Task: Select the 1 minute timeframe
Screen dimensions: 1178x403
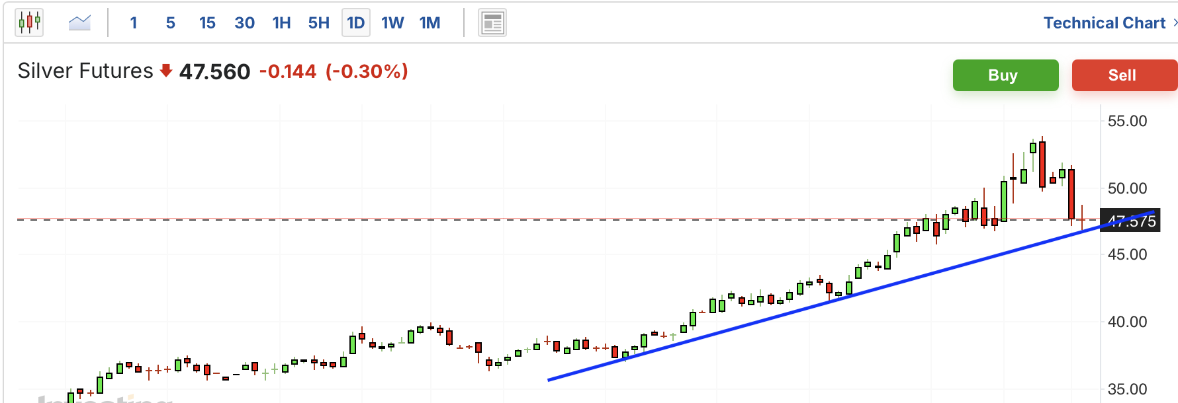Action: (x=134, y=23)
